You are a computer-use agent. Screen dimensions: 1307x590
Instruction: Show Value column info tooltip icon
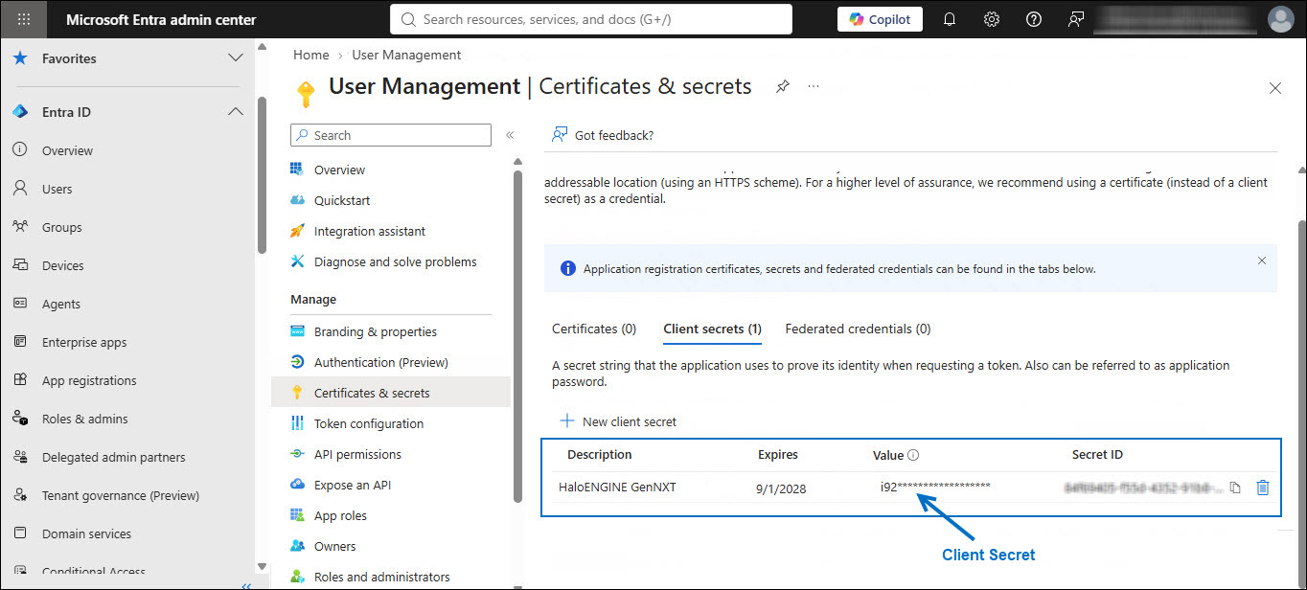point(913,456)
